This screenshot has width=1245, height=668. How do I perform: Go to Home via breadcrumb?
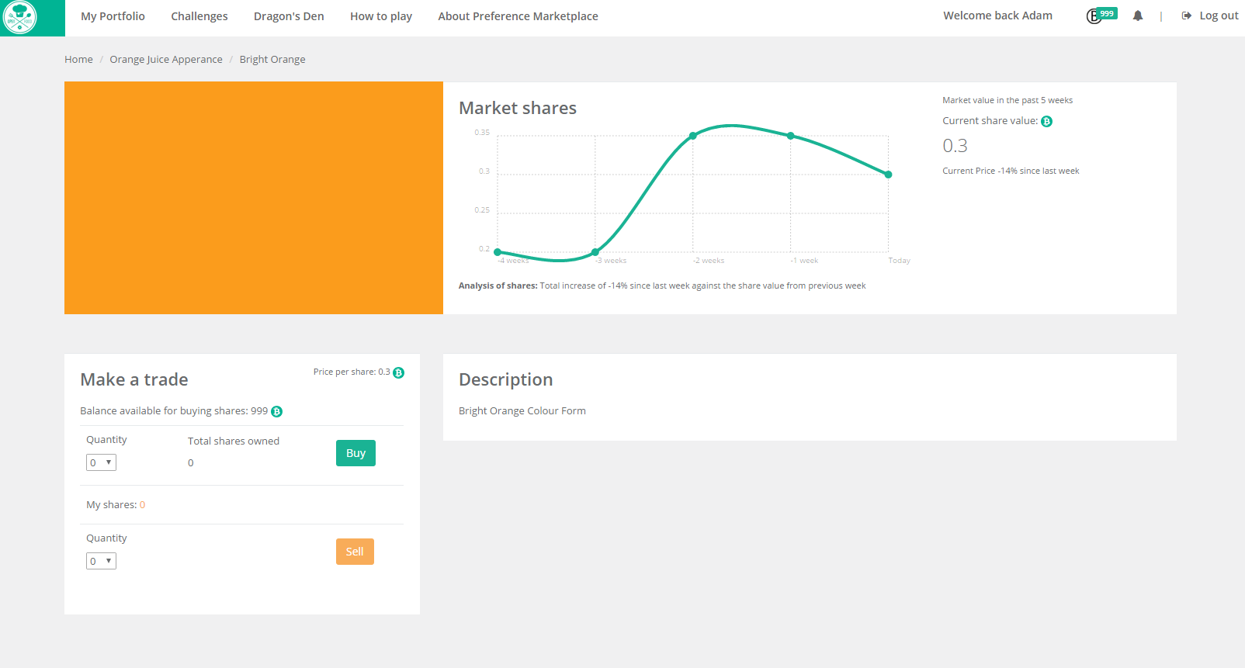pyautogui.click(x=78, y=60)
